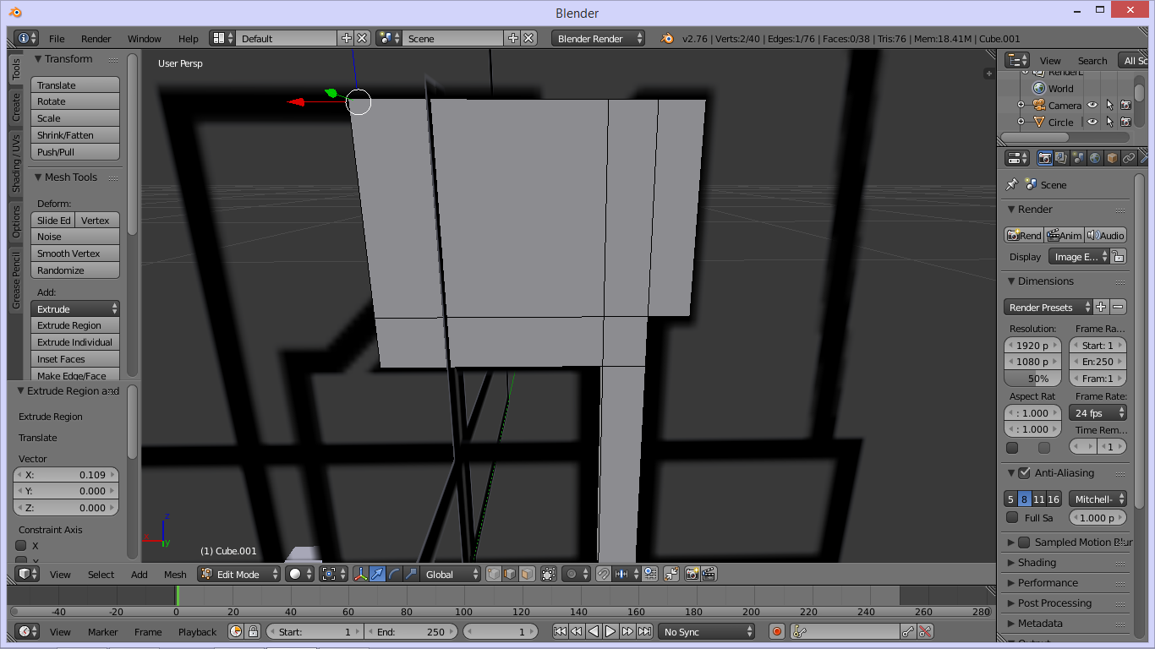Toggle the snap magnet in 3D header

(603, 574)
